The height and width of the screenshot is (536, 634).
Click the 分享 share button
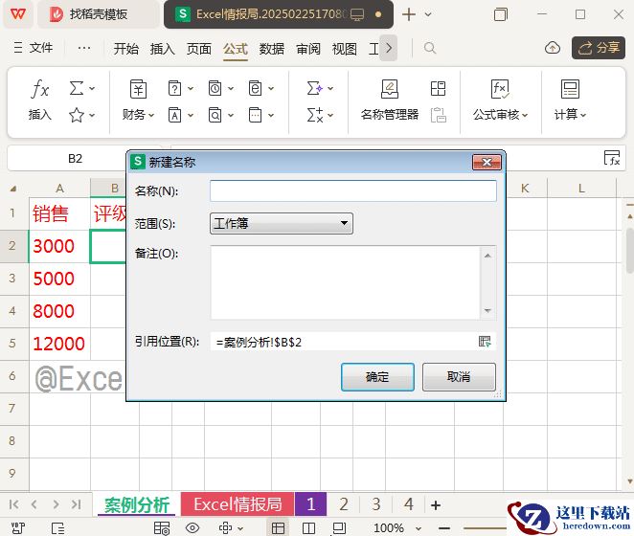click(x=599, y=48)
